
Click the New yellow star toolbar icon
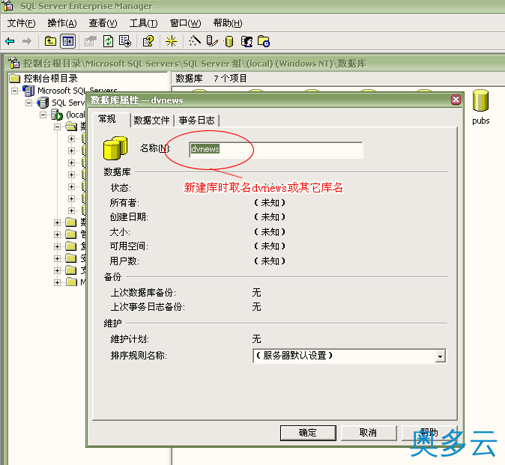point(171,41)
